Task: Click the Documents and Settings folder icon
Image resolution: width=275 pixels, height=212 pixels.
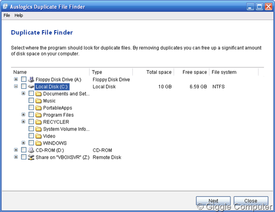Action: point(38,94)
